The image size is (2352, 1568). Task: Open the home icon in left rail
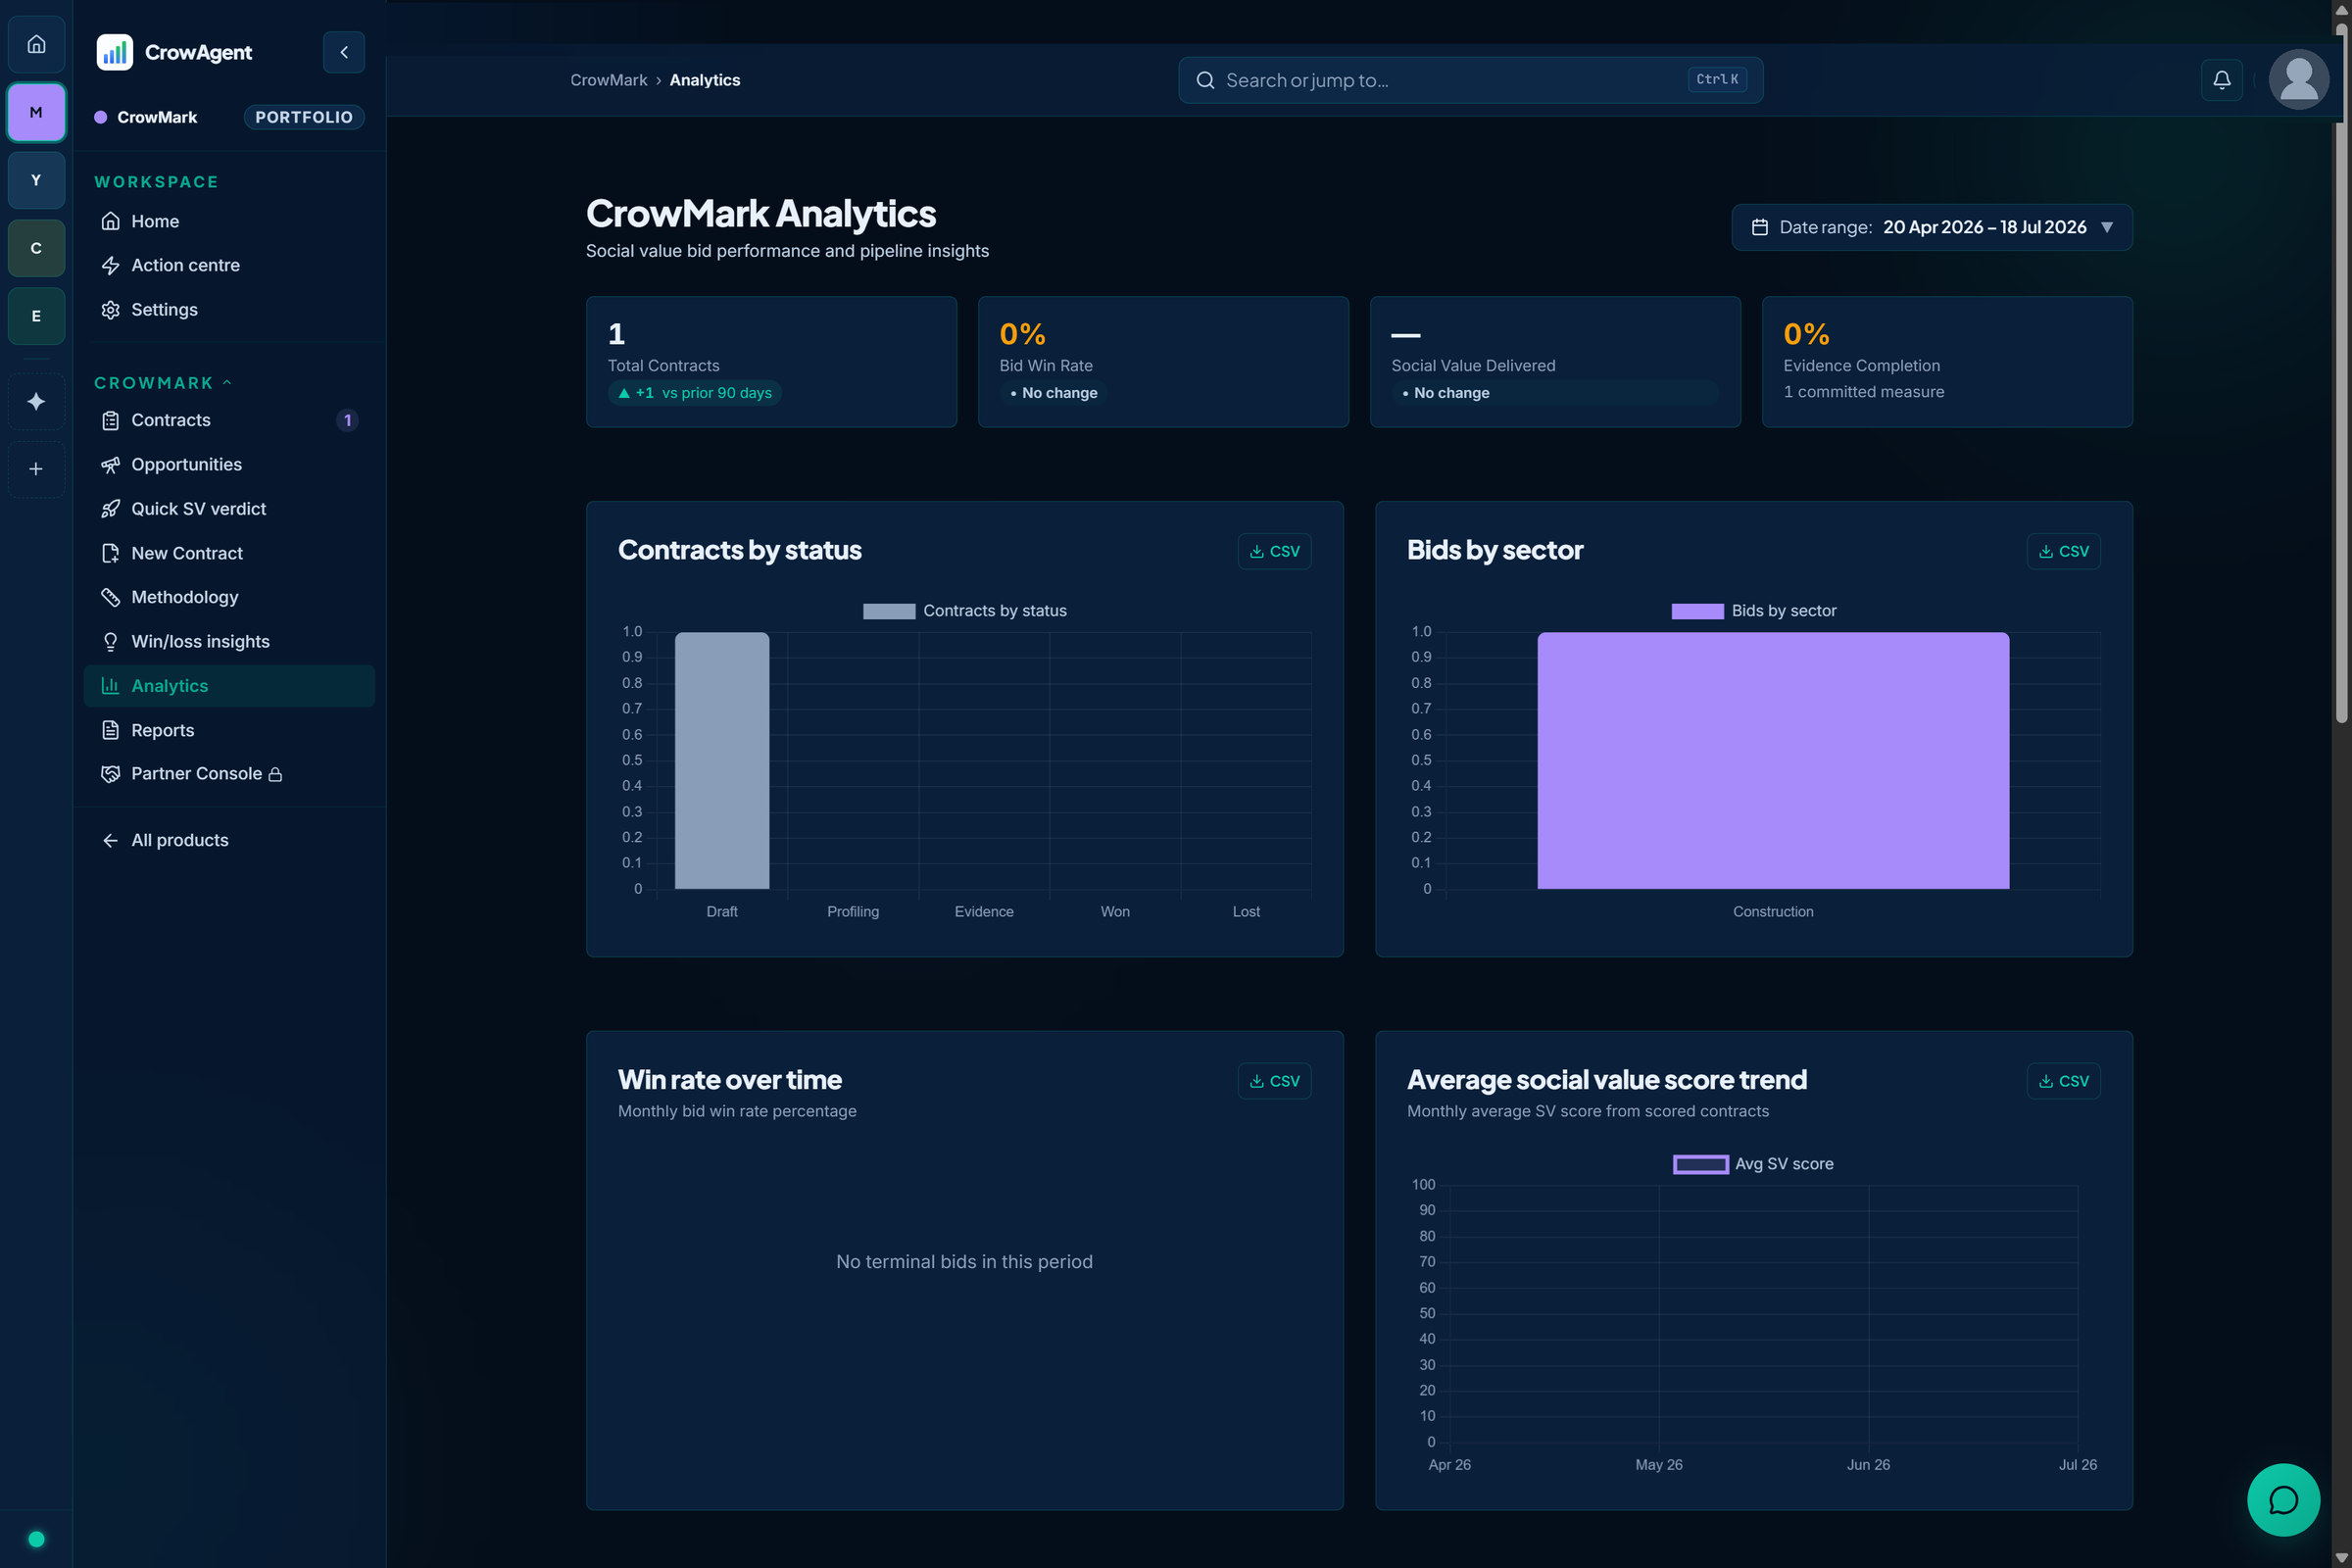[x=36, y=44]
